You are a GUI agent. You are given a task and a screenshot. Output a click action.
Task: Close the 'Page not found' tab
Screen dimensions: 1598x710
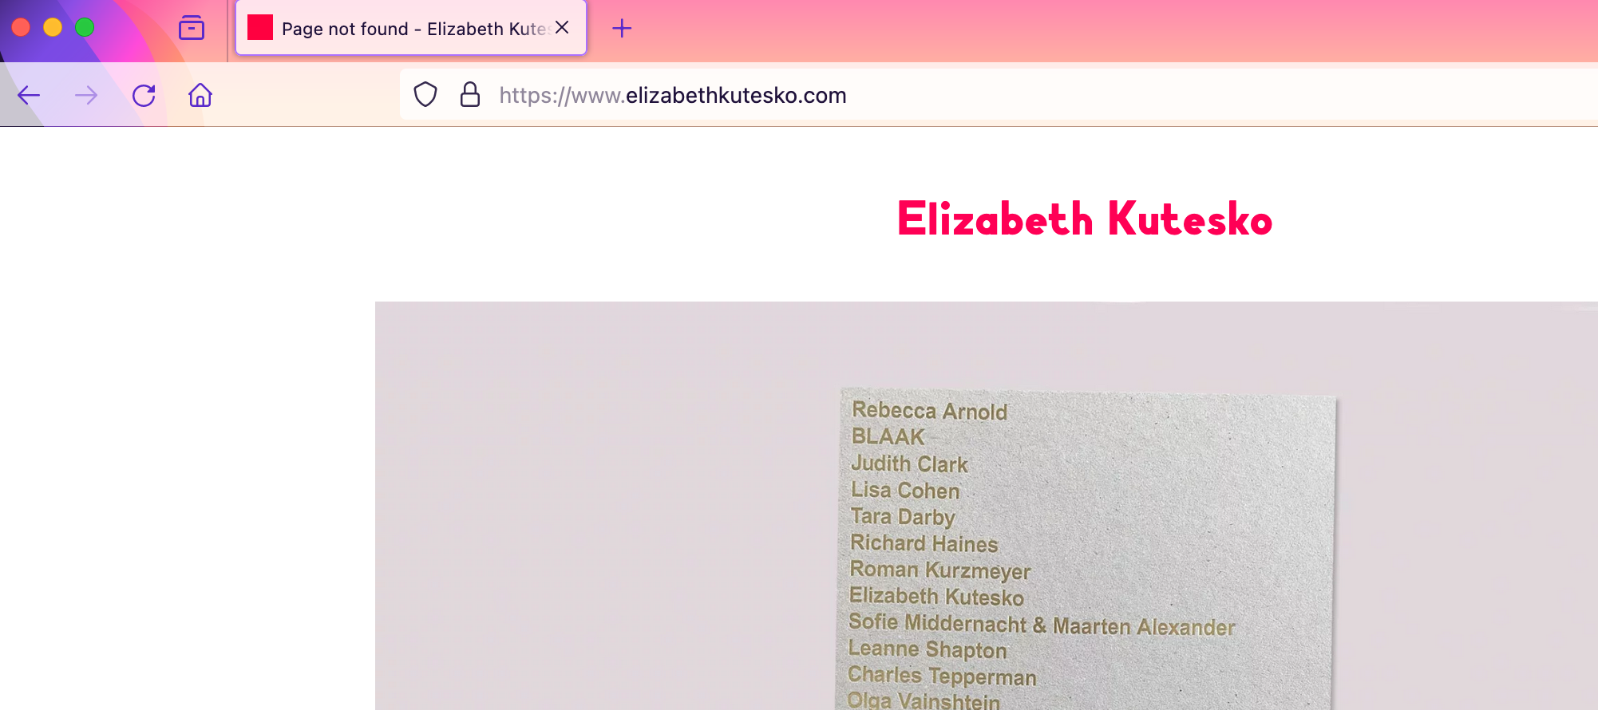click(x=562, y=28)
